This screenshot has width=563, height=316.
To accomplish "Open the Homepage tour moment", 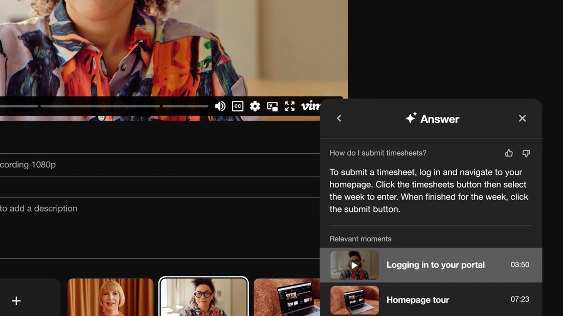I will point(418,300).
